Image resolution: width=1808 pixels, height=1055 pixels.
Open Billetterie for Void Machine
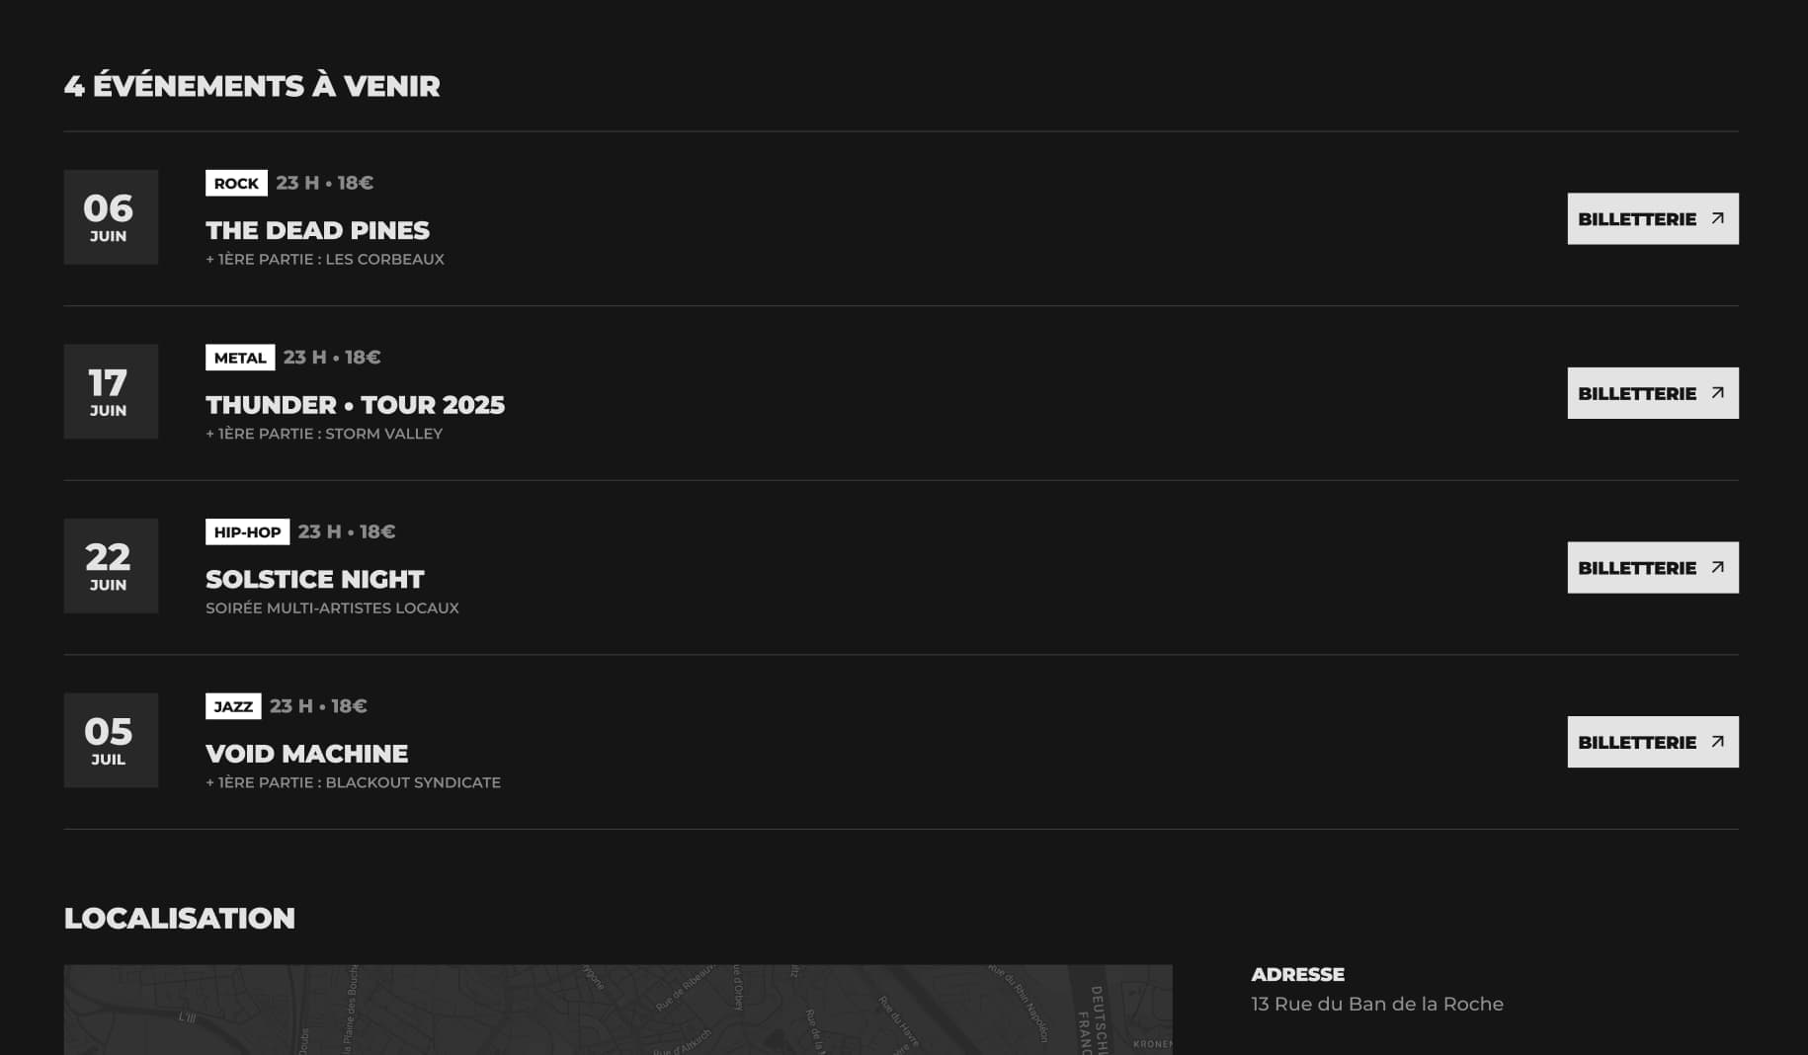pos(1653,742)
